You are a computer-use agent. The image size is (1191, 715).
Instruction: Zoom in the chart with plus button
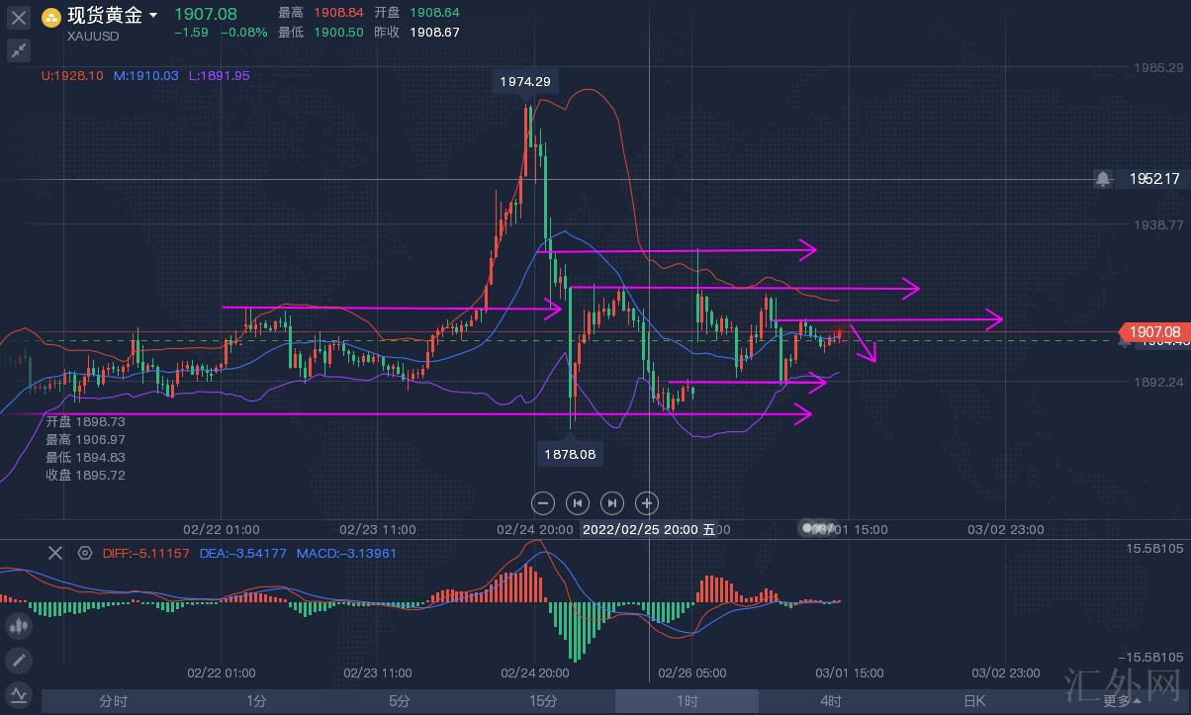pyautogui.click(x=646, y=502)
